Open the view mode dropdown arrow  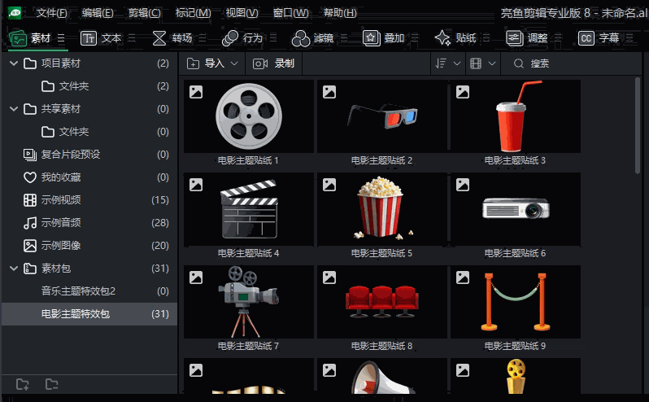point(492,63)
